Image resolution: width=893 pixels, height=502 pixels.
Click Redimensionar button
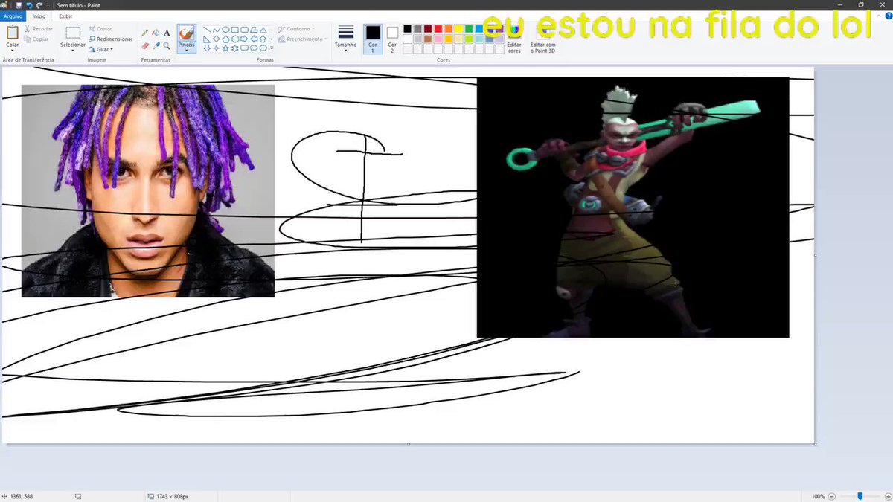[x=110, y=39]
